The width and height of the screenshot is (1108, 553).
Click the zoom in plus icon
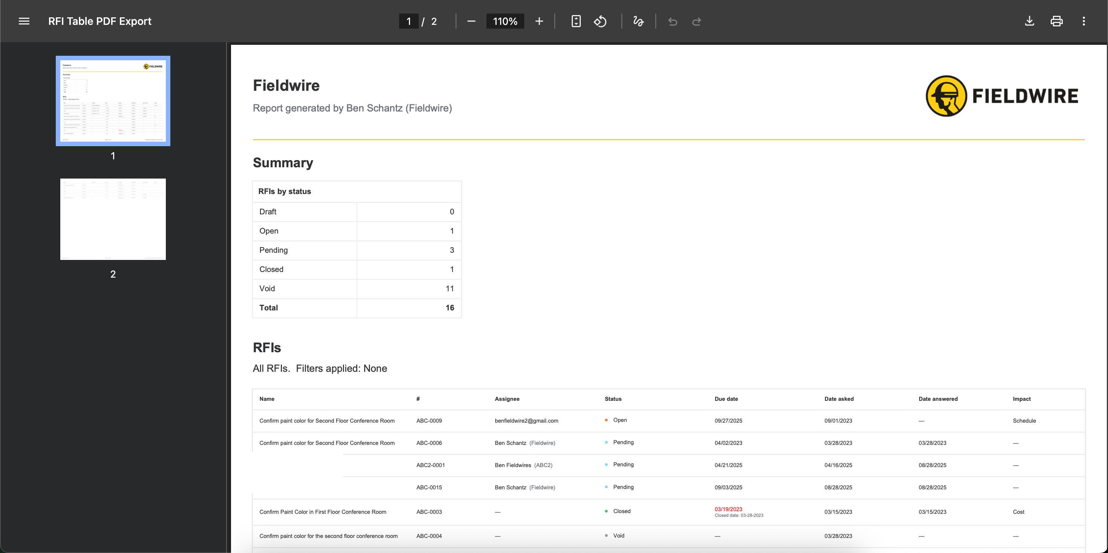click(539, 21)
